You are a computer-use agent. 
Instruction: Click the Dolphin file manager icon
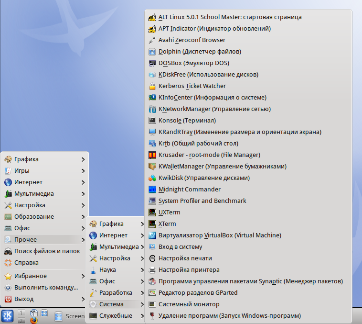(x=152, y=52)
